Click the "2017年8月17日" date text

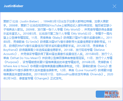point(44,74)
